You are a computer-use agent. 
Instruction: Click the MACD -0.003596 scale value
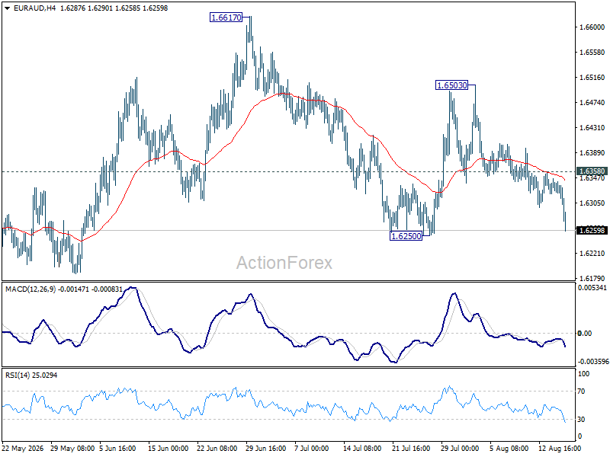click(593, 361)
